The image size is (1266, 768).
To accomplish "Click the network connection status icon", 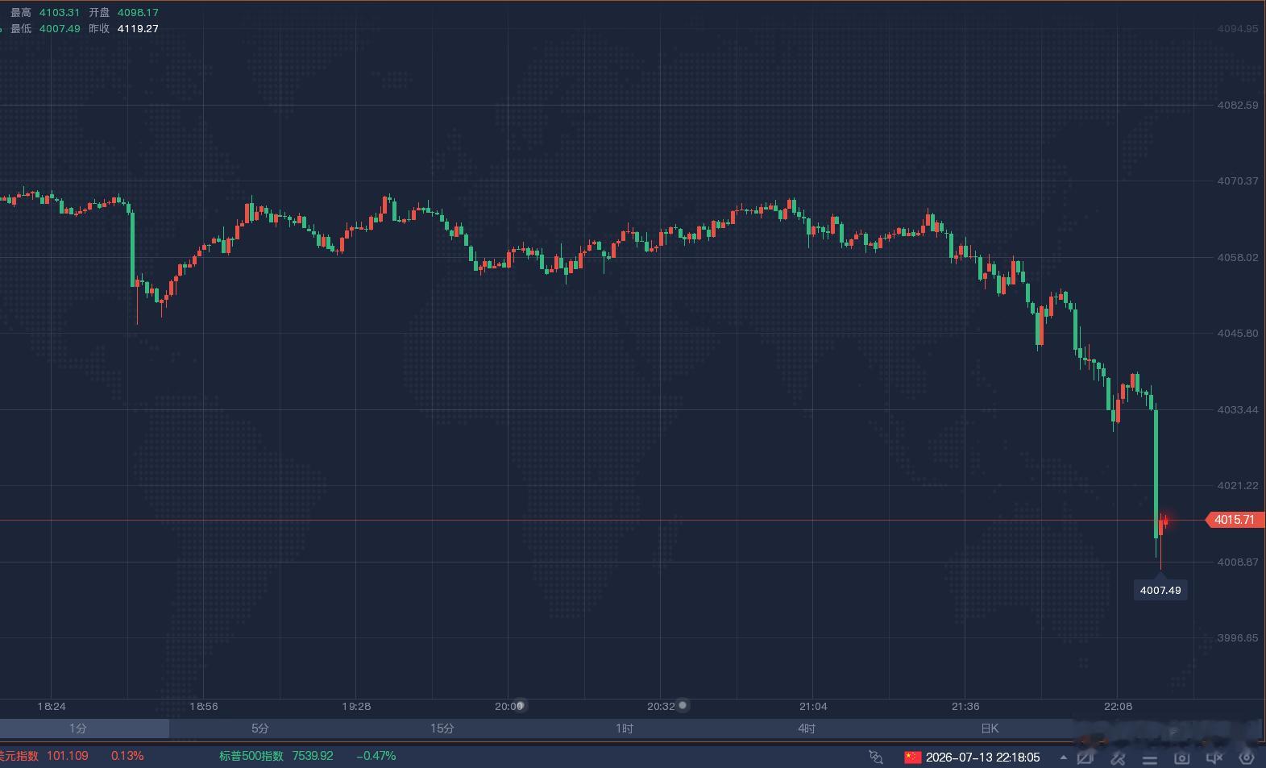I will (876, 757).
